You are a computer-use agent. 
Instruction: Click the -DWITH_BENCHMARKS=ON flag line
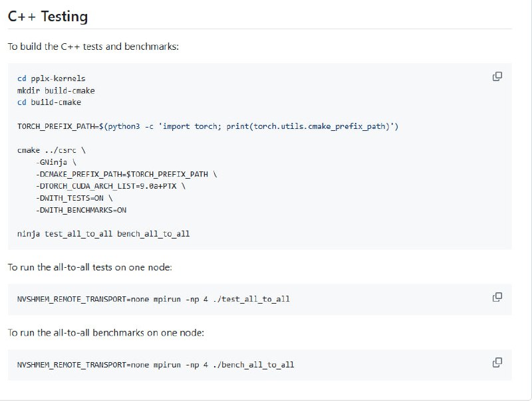click(x=82, y=210)
